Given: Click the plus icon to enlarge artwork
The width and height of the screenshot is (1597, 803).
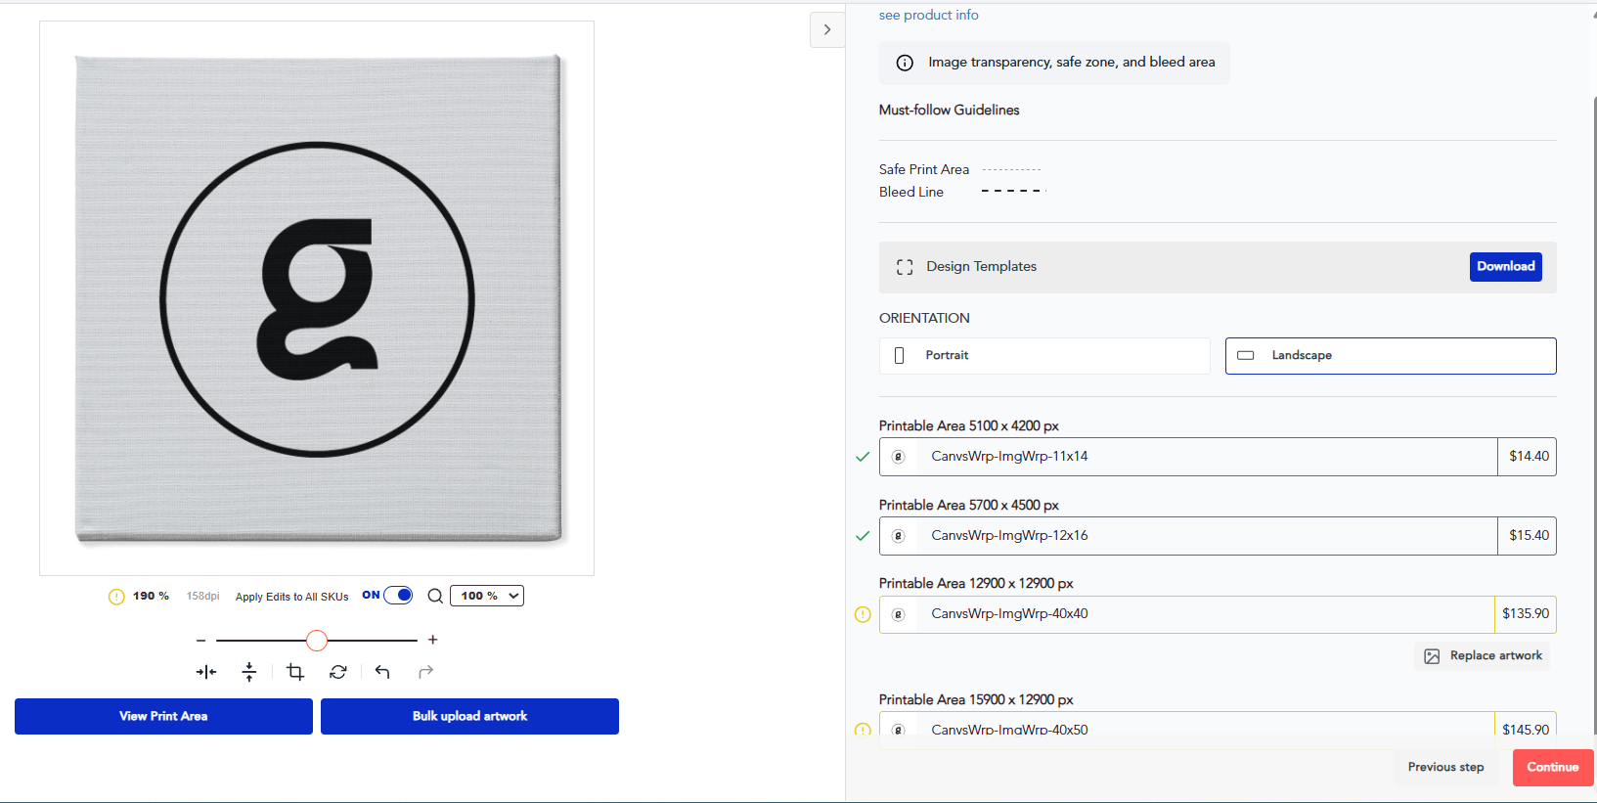Looking at the screenshot, I should 433,640.
